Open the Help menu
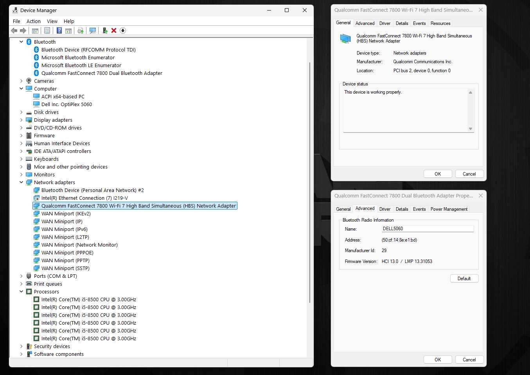The image size is (530, 375). click(69, 21)
